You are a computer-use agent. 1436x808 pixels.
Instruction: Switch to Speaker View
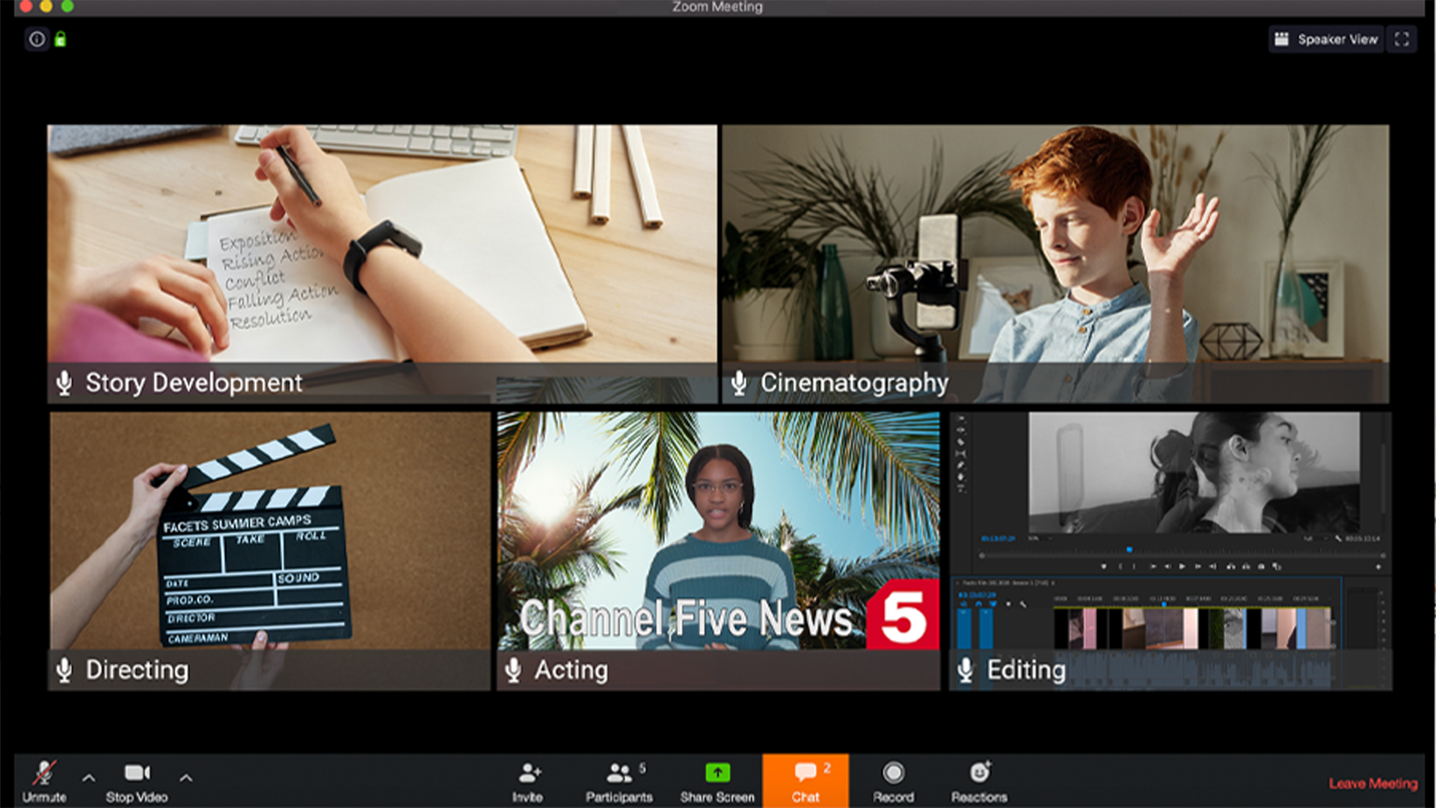1327,39
